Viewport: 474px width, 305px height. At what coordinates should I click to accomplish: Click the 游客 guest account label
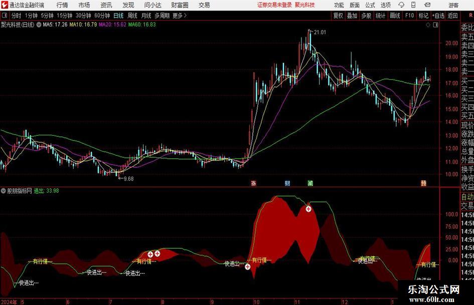[453, 5]
